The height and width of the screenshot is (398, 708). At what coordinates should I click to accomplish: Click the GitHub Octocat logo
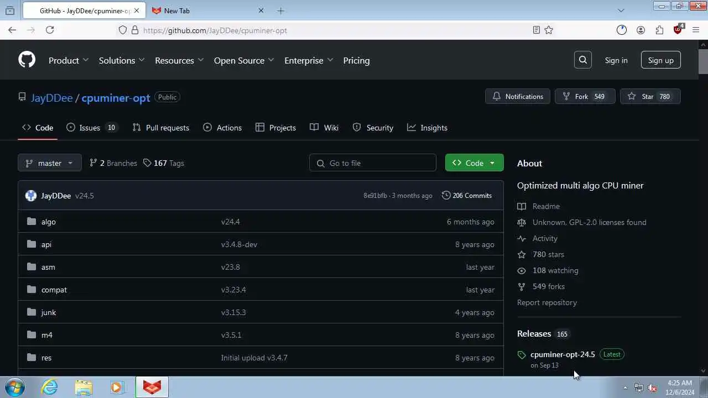pos(27,60)
